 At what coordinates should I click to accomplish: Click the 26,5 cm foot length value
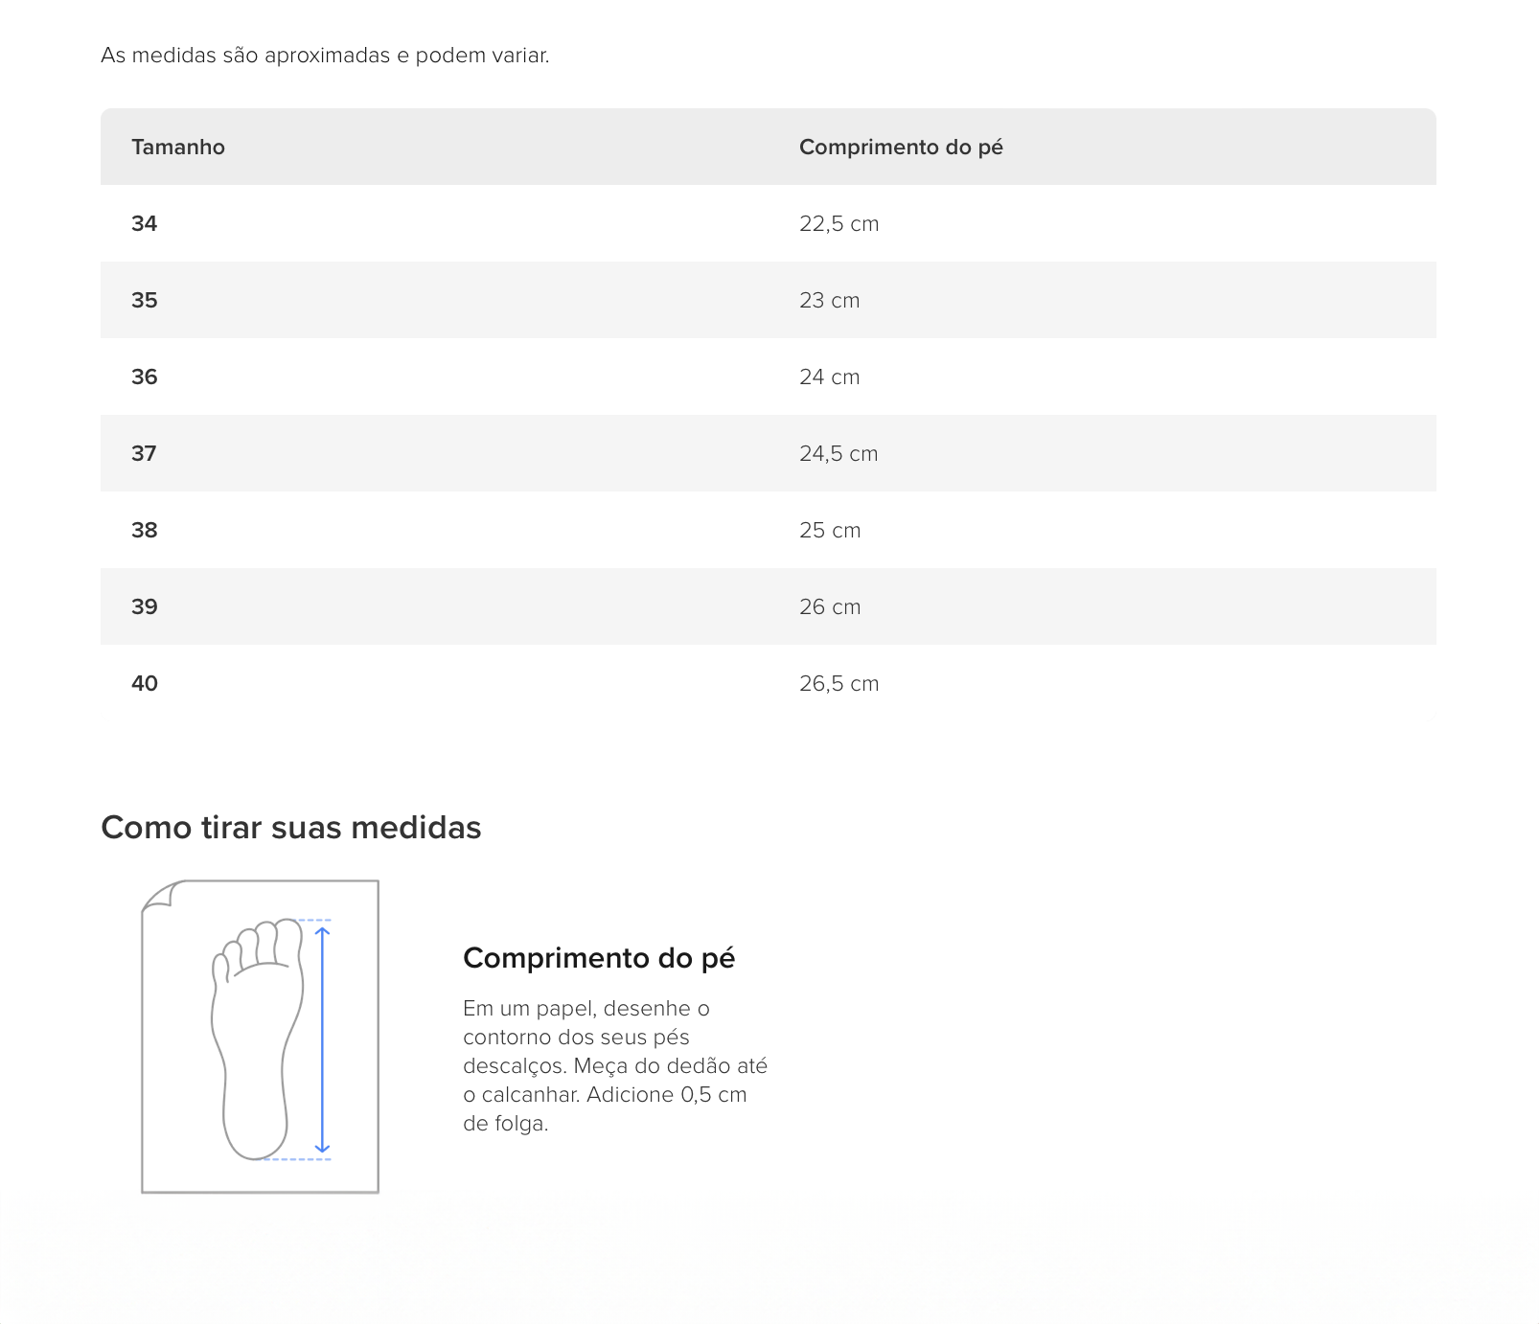pos(838,683)
